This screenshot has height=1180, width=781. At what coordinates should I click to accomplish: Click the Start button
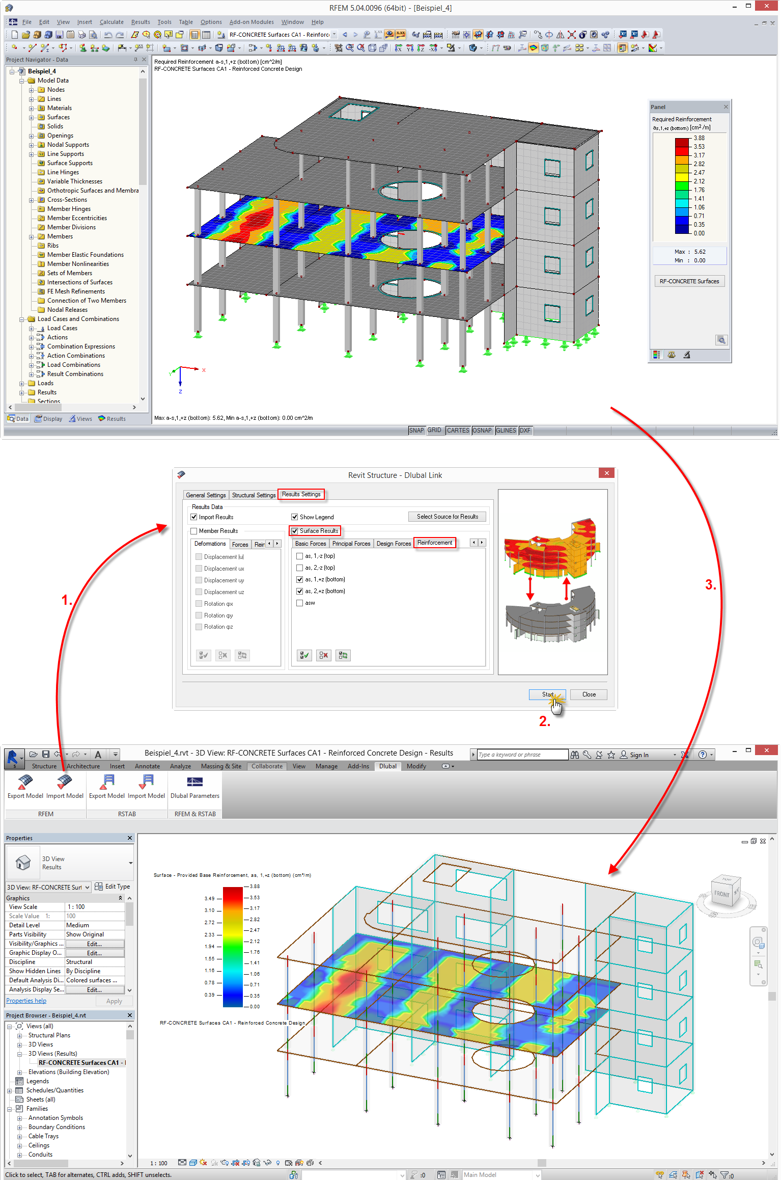[x=547, y=694]
